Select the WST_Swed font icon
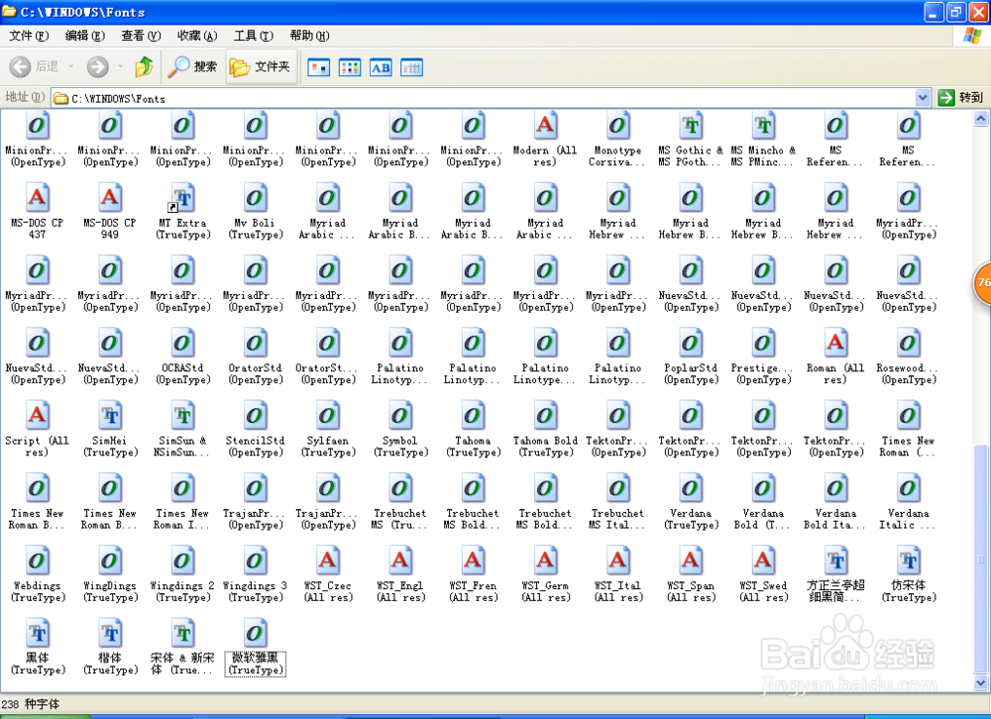Image resolution: width=991 pixels, height=719 pixels. [x=763, y=561]
